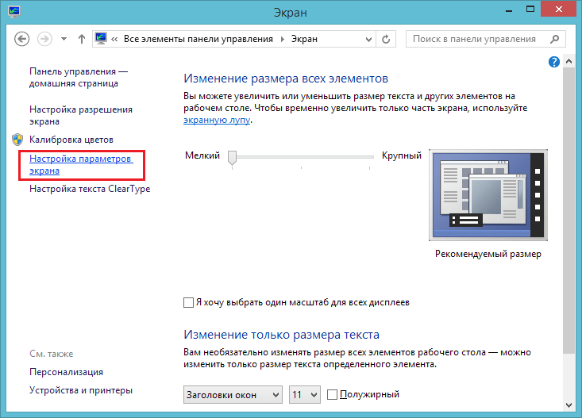Click the window icon in the title bar

coord(14,11)
